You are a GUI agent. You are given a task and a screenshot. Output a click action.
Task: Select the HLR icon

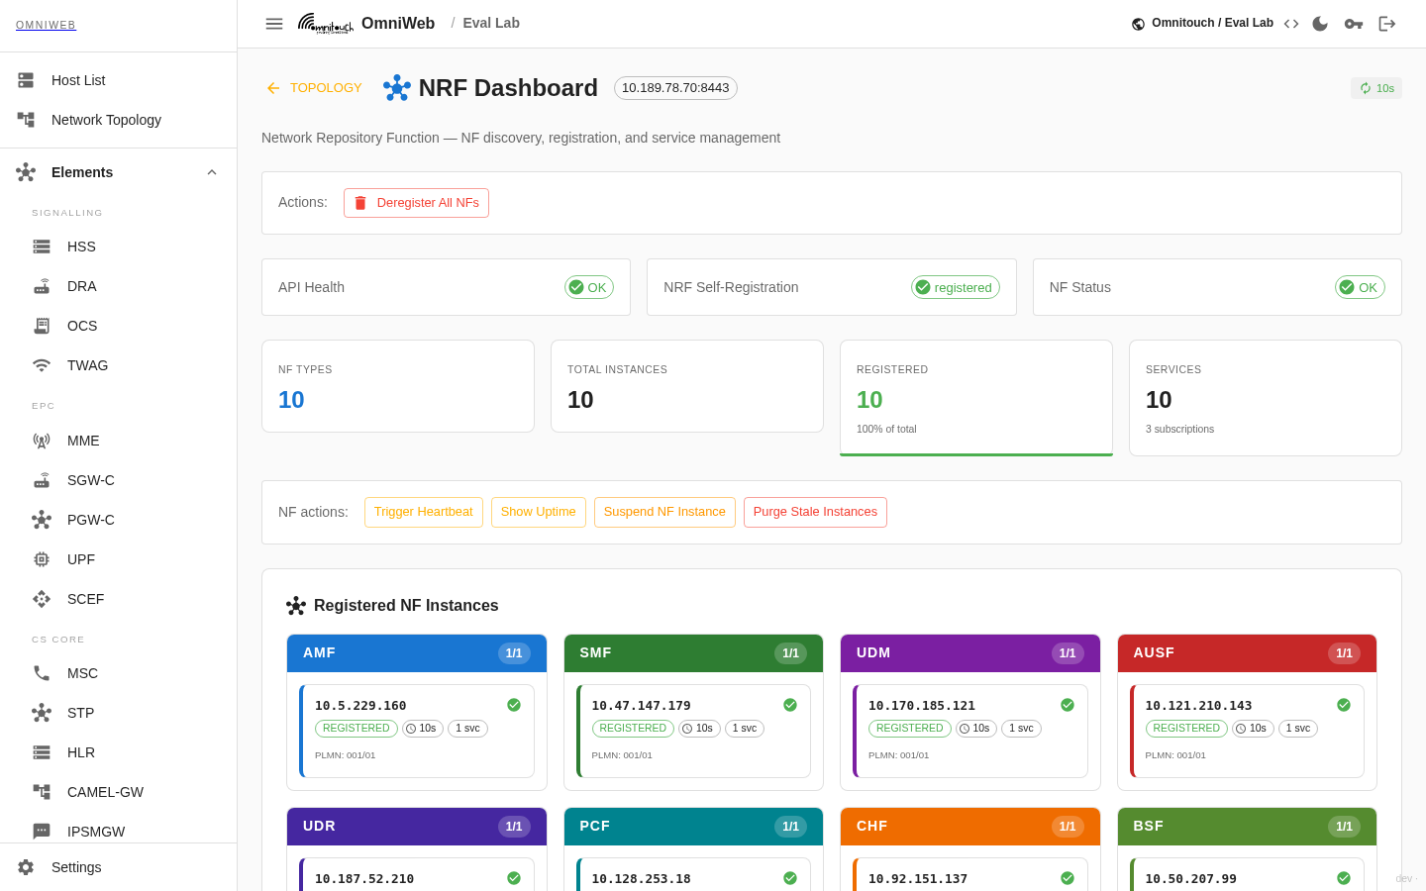(x=42, y=752)
